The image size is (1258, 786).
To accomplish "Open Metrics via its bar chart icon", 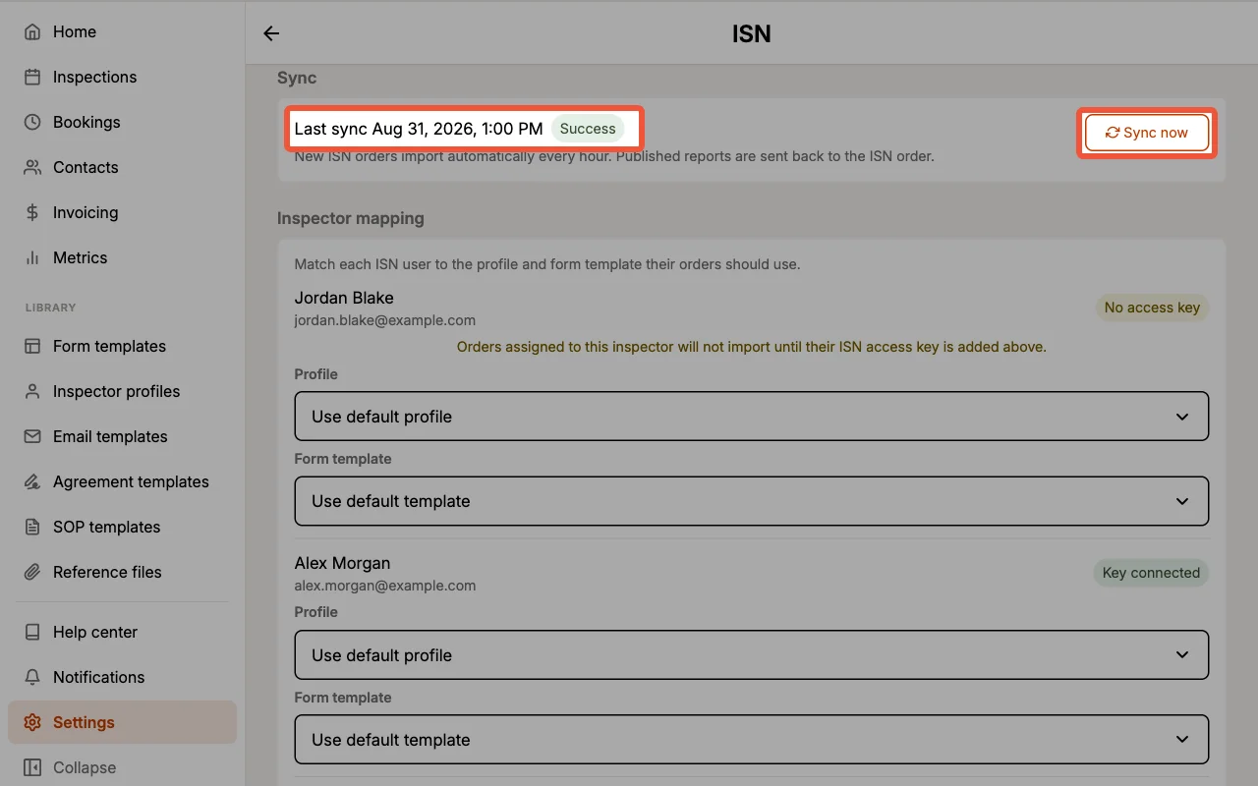I will pyautogui.click(x=32, y=257).
